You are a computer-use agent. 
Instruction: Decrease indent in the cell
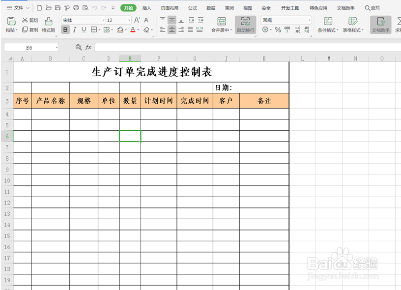click(x=191, y=20)
